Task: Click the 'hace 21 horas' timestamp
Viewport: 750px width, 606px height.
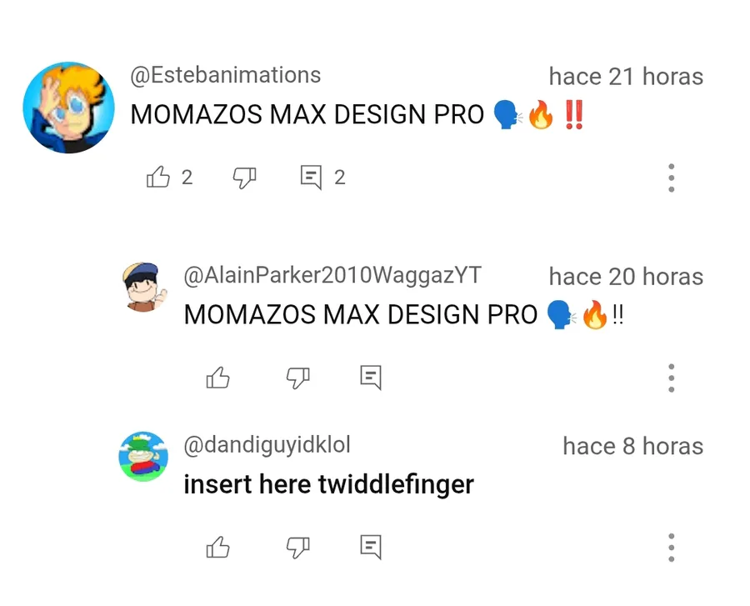Action: click(626, 77)
